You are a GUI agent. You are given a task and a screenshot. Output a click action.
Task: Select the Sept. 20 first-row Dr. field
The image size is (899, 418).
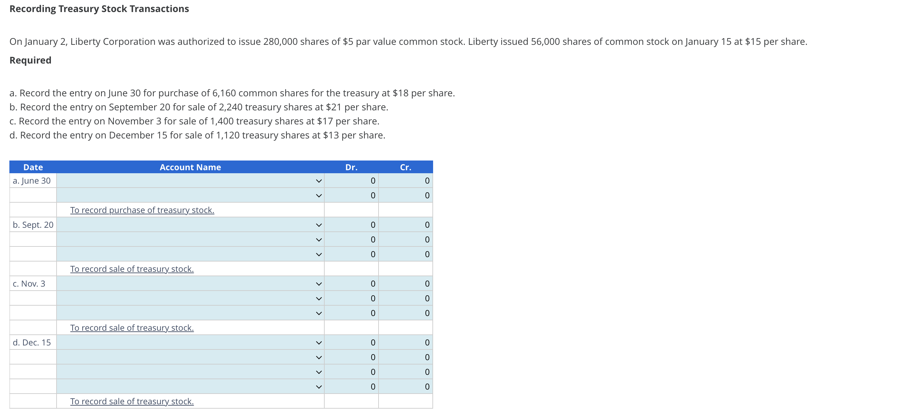[351, 225]
